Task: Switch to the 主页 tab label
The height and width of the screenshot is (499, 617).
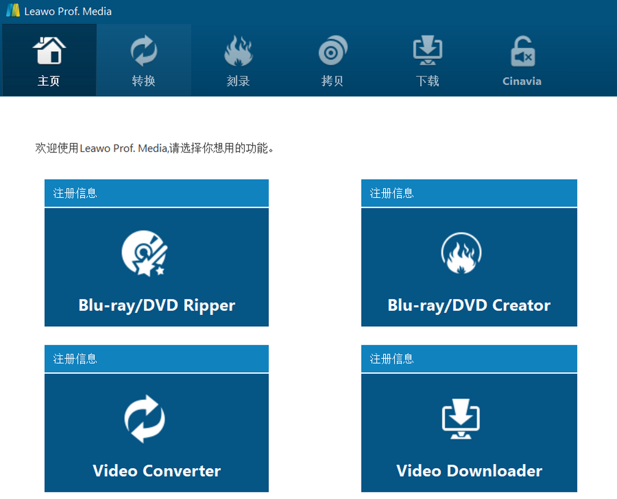Action: tap(49, 81)
